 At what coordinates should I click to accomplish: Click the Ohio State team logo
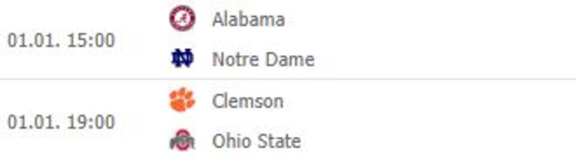tap(182, 141)
